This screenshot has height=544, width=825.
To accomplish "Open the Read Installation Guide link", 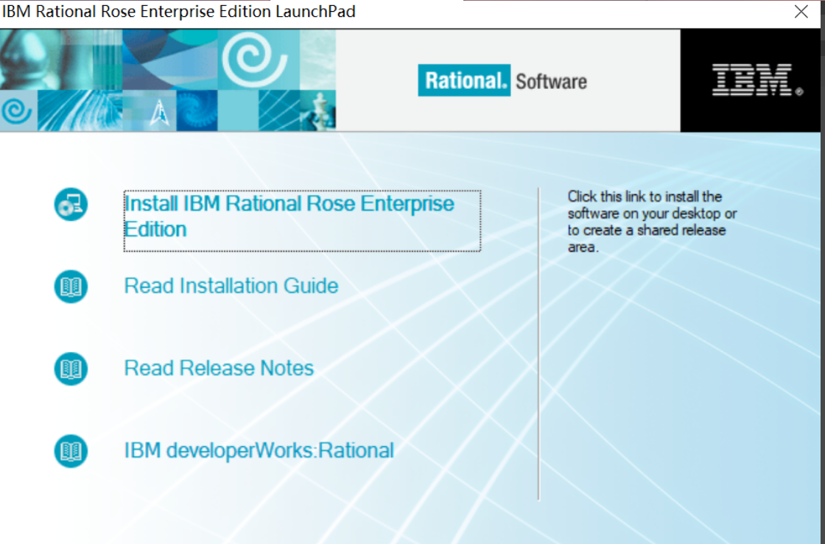I will point(231,286).
